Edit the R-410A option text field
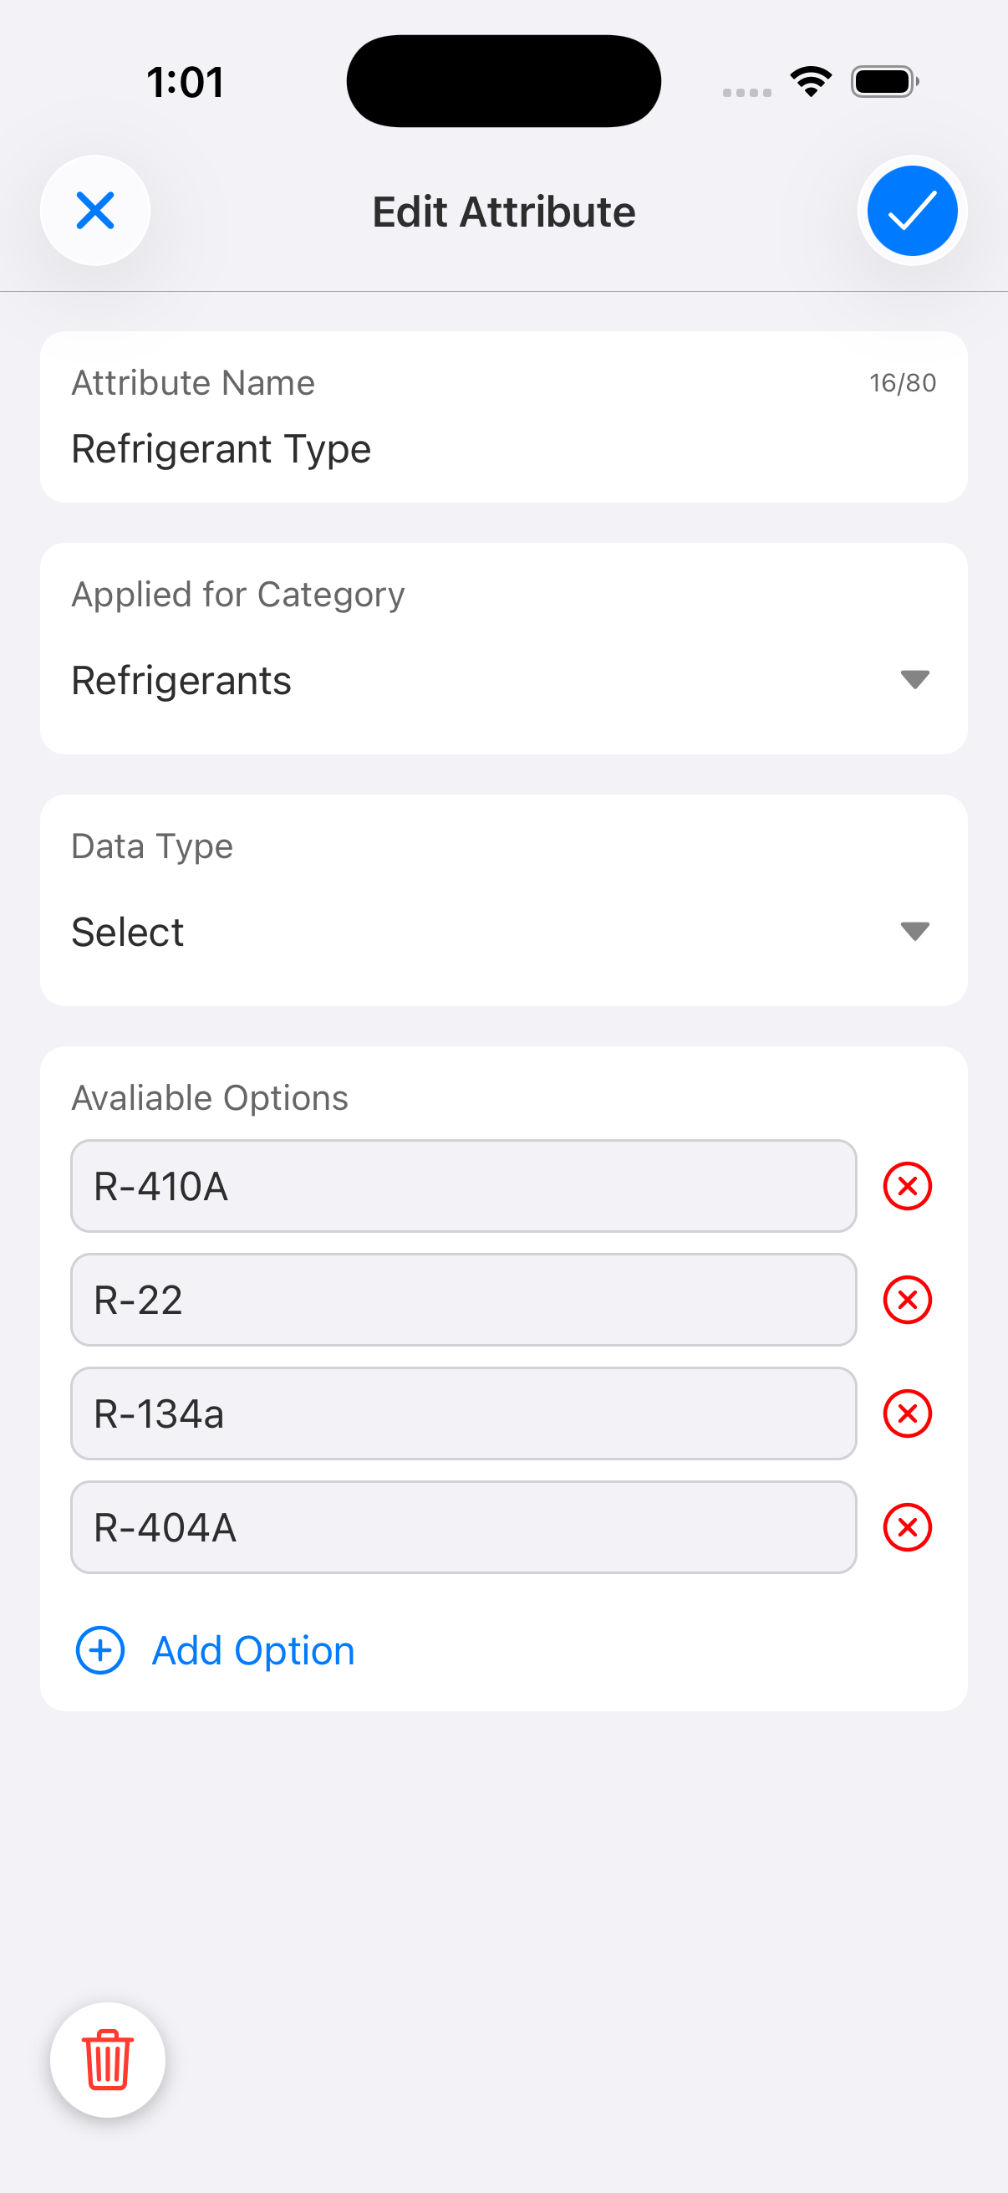 [x=463, y=1186]
